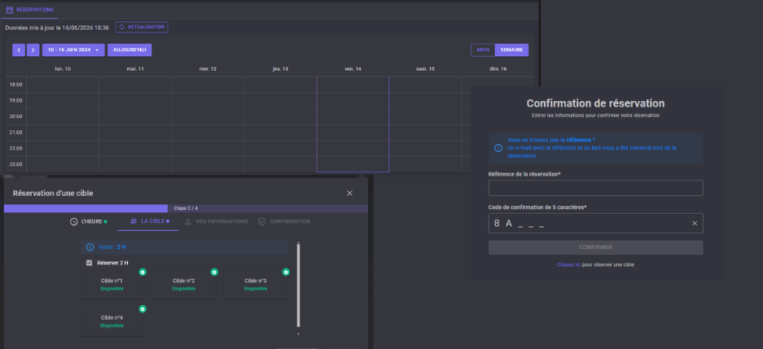Select the Cible n°4 card
The height and width of the screenshot is (349, 763).
[x=112, y=321]
